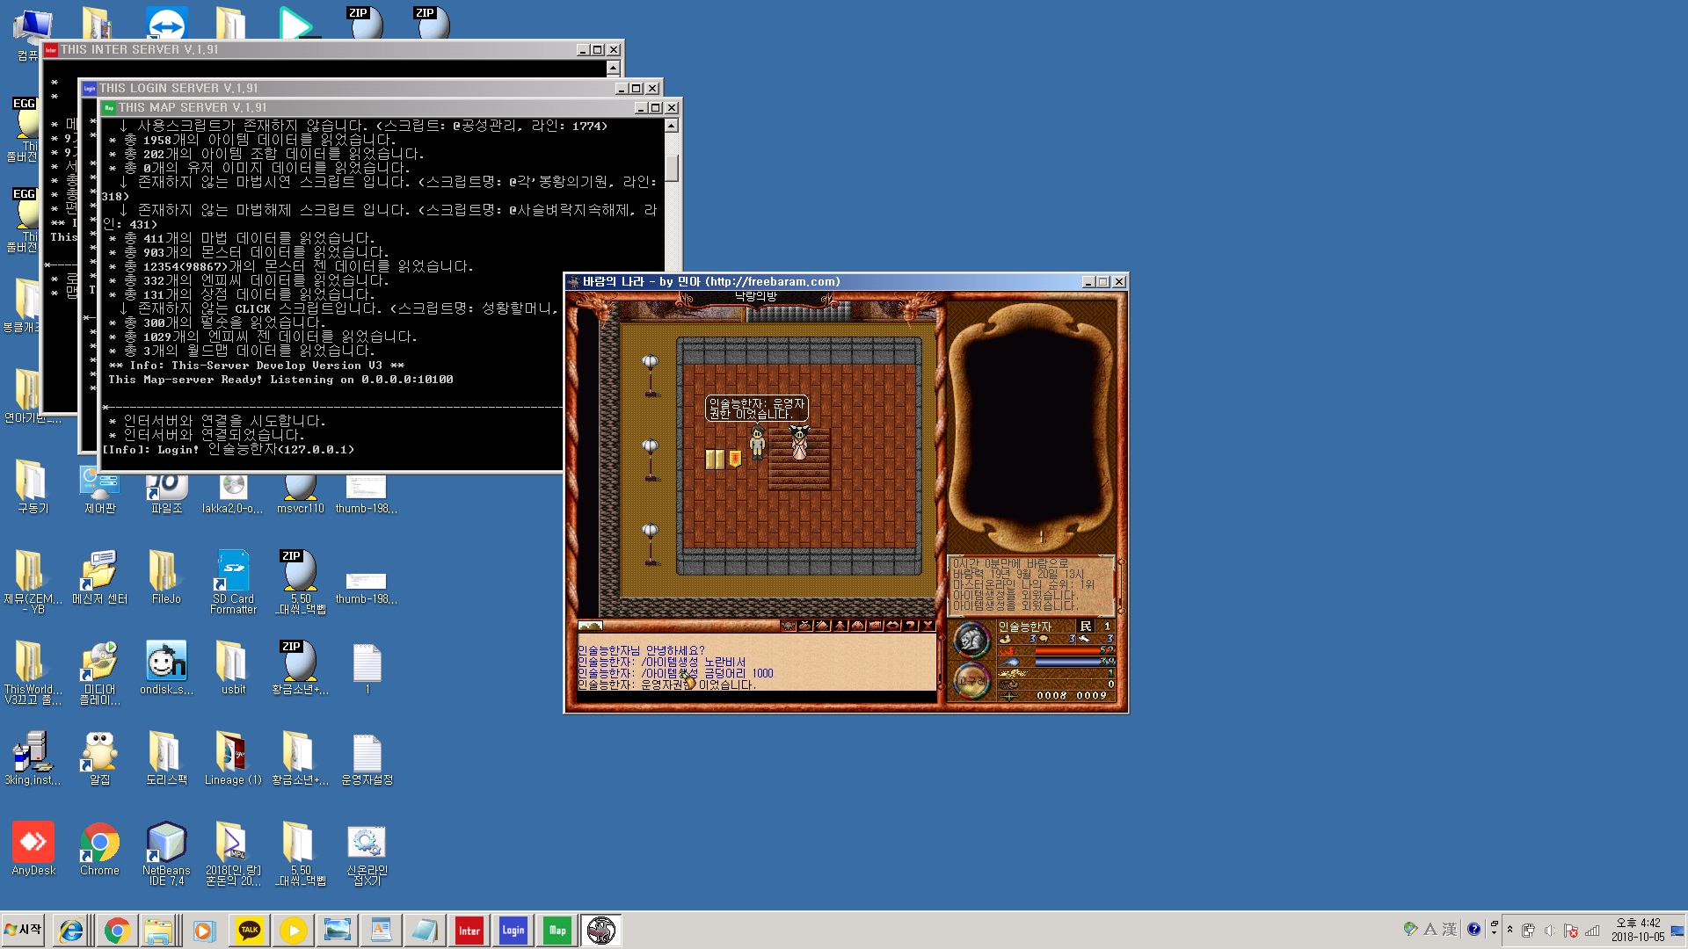
Task: Open the 3king.inst... installer desktop icon
Action: point(33,758)
